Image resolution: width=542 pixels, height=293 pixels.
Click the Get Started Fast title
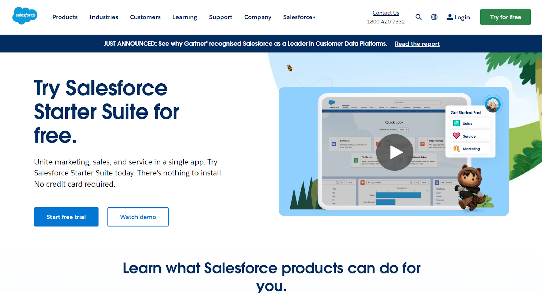coord(465,113)
